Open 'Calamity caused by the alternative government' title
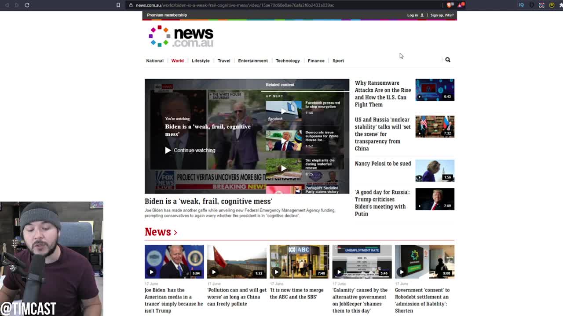Image resolution: width=563 pixels, height=316 pixels. (x=360, y=300)
